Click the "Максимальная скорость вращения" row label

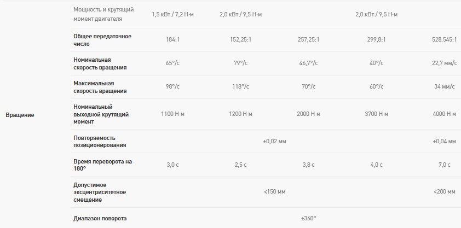(x=100, y=87)
